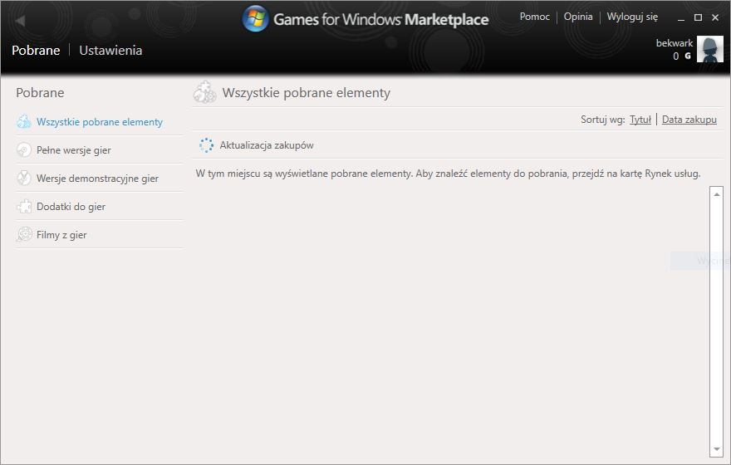Click the gamerscore G icon

click(x=688, y=56)
